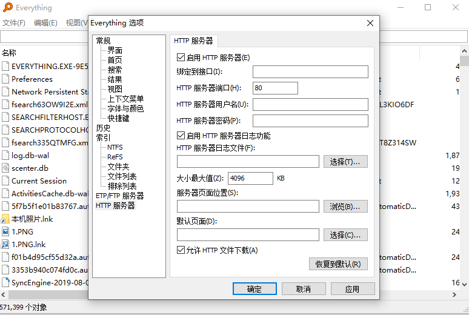Click 默认页面 path field
The height and width of the screenshot is (315, 469).
click(x=248, y=235)
